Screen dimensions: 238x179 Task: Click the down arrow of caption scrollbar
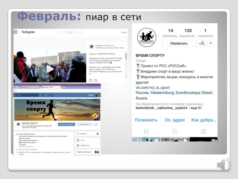pyautogui.click(x=126, y=76)
